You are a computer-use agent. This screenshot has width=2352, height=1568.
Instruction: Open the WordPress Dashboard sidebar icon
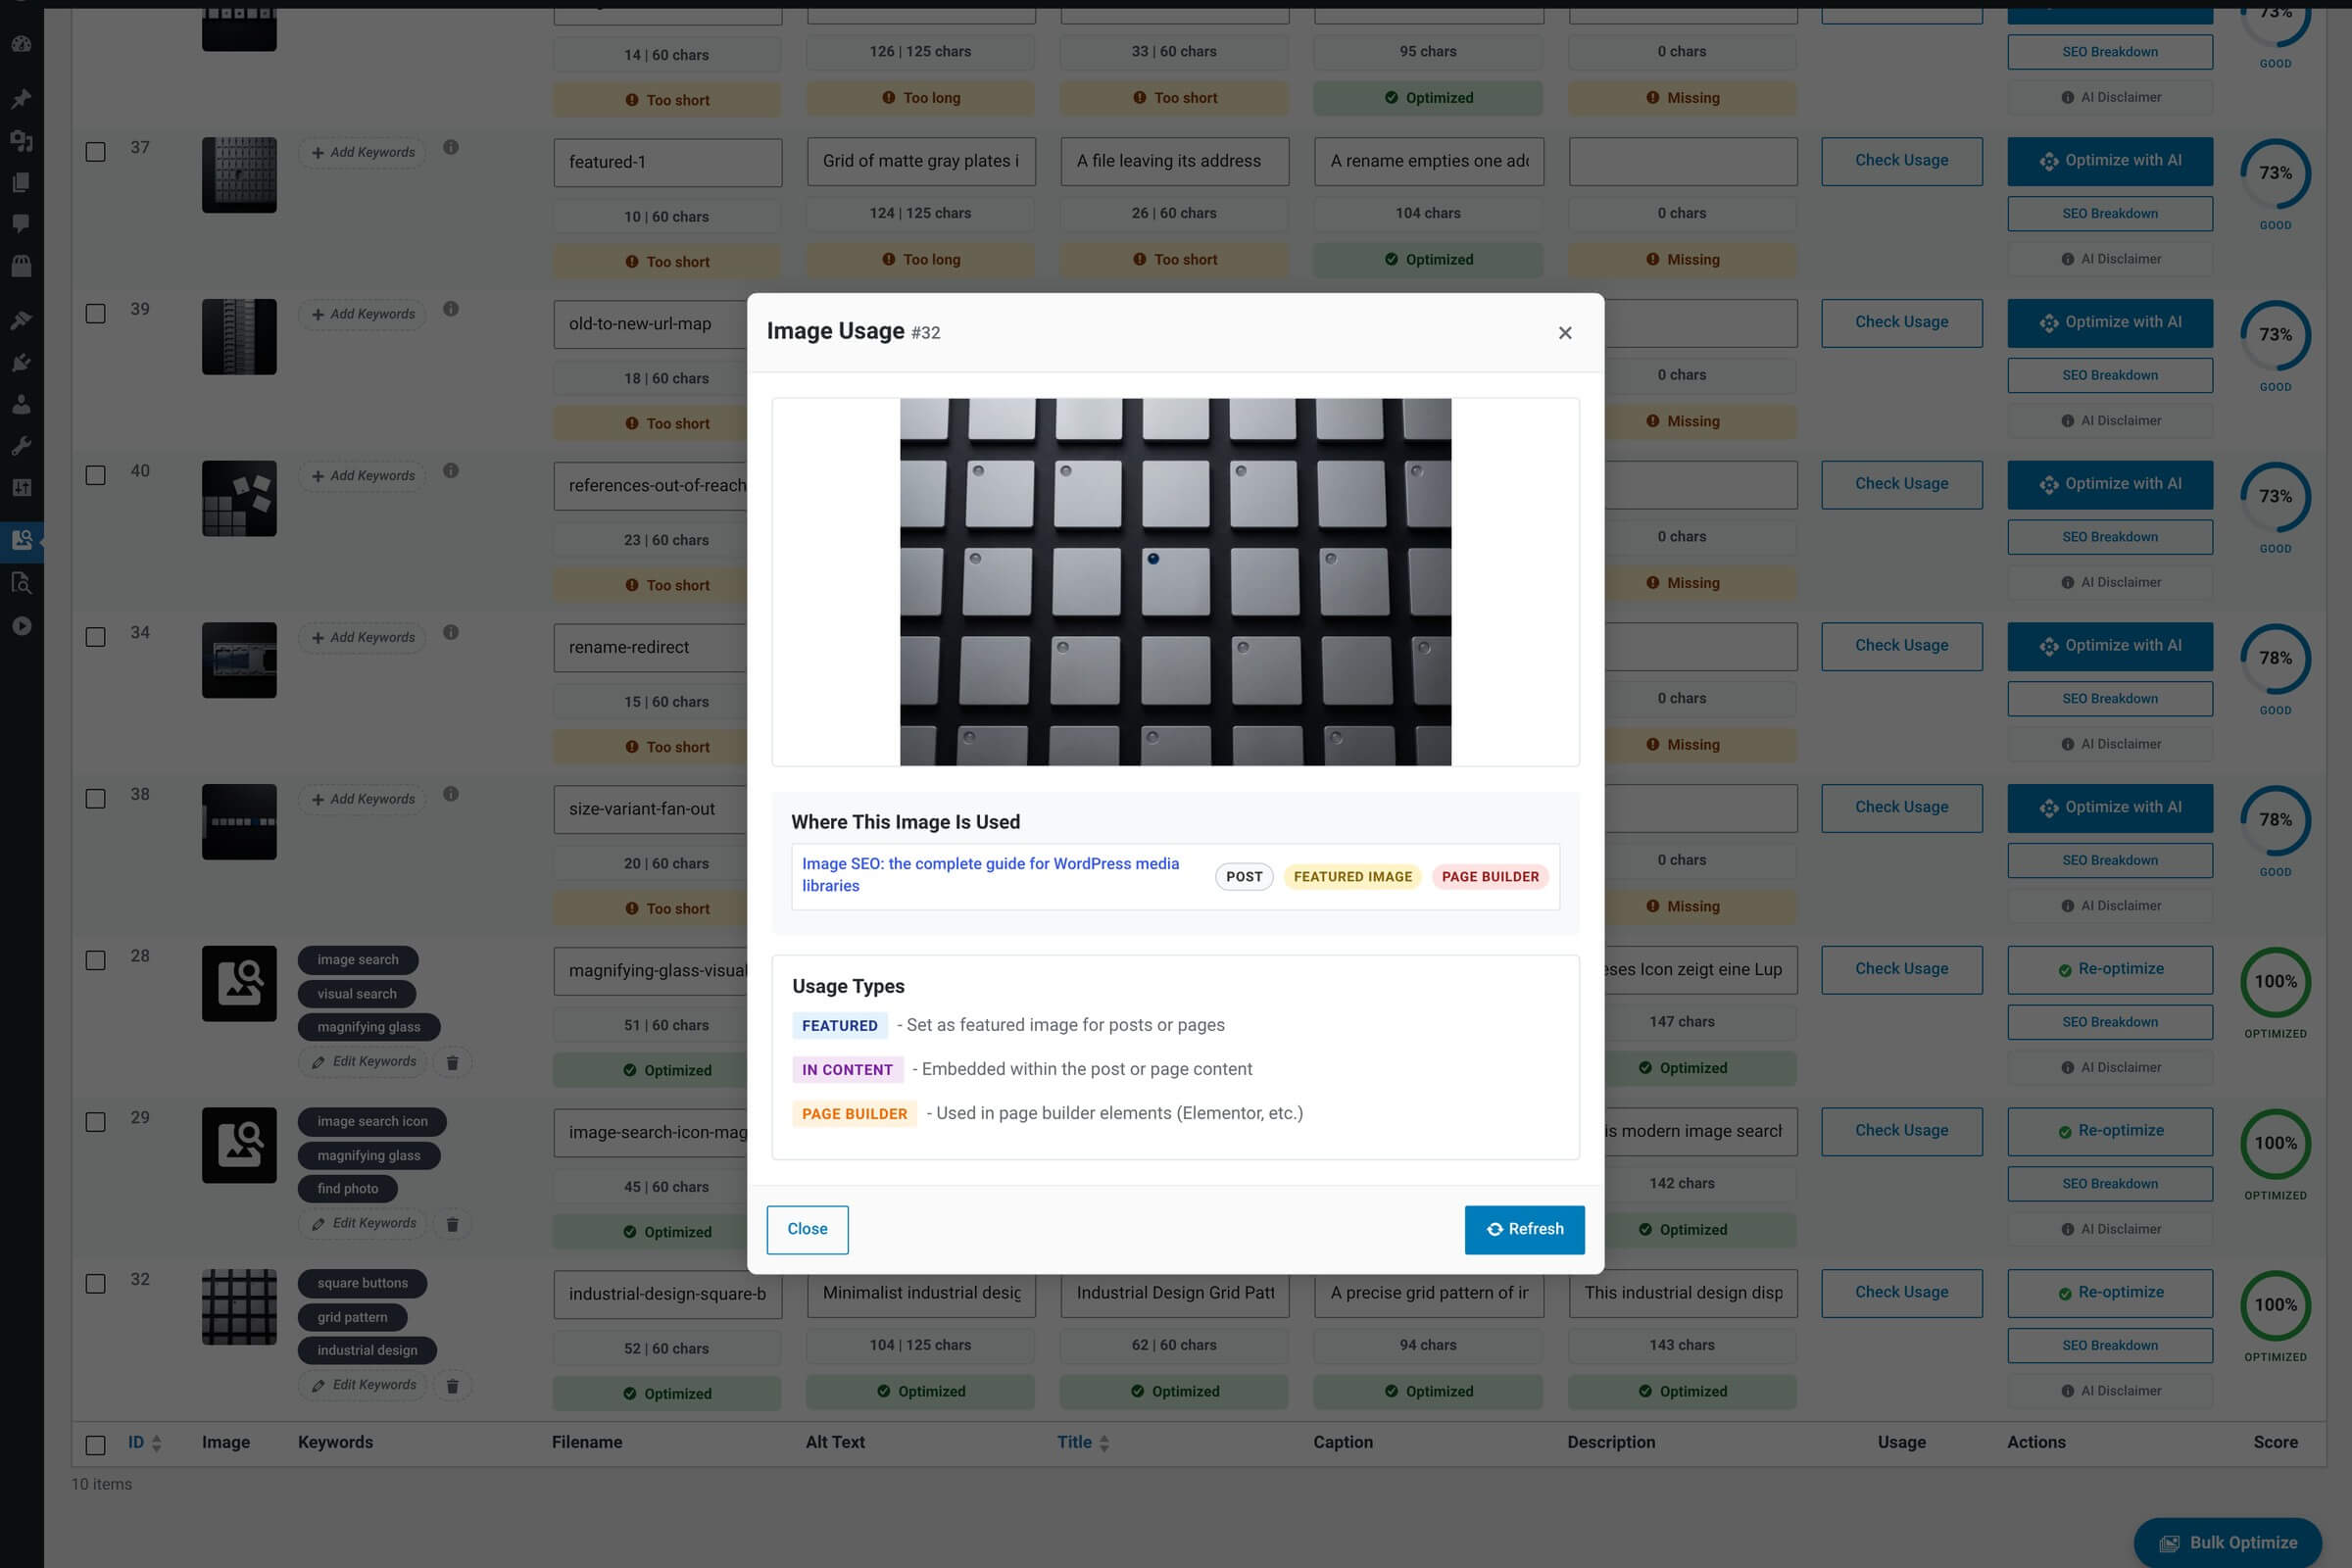(21, 44)
